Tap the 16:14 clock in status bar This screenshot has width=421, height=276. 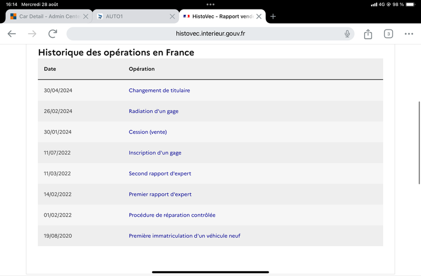coord(12,4)
